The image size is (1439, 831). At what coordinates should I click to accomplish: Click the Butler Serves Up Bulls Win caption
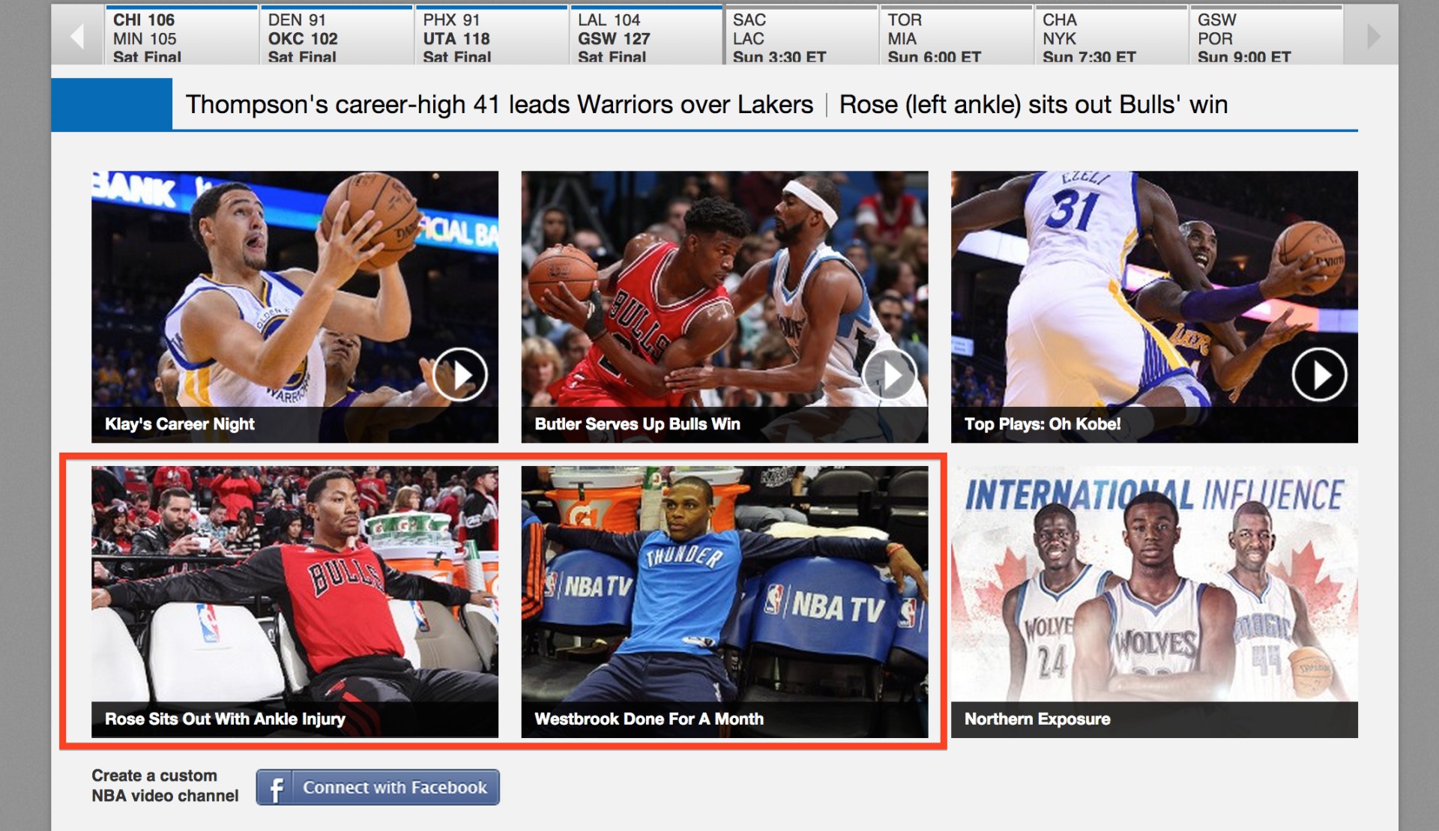coord(637,424)
